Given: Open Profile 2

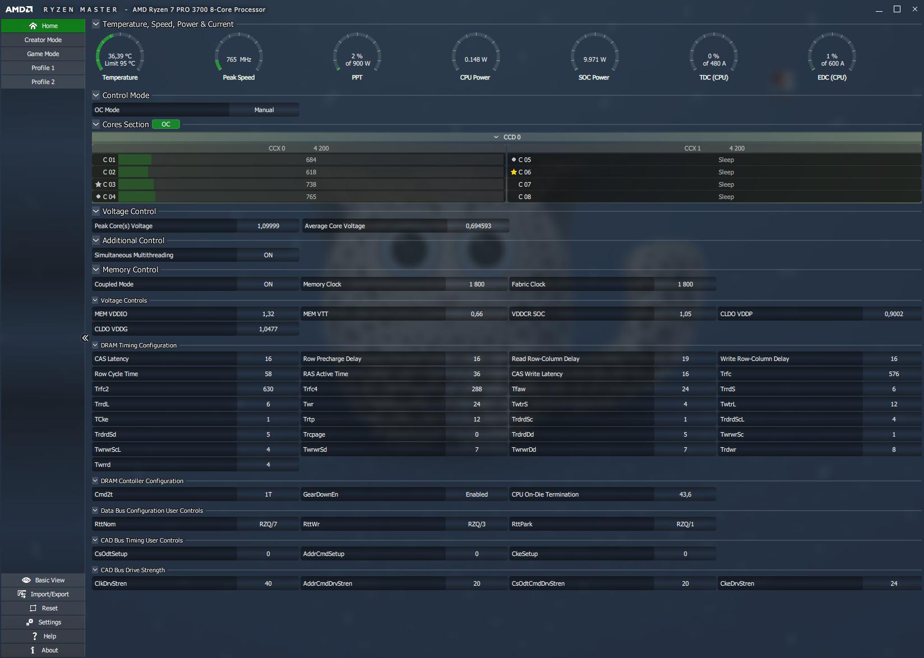Looking at the screenshot, I should (43, 82).
